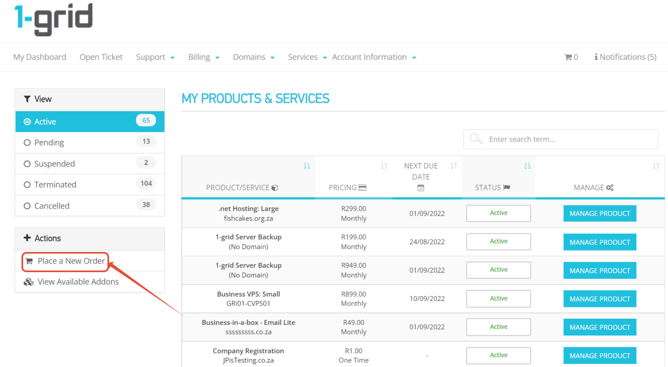This screenshot has height=367, width=668.
Task: Click Active status of Business VPS: Small
Action: pyautogui.click(x=499, y=299)
